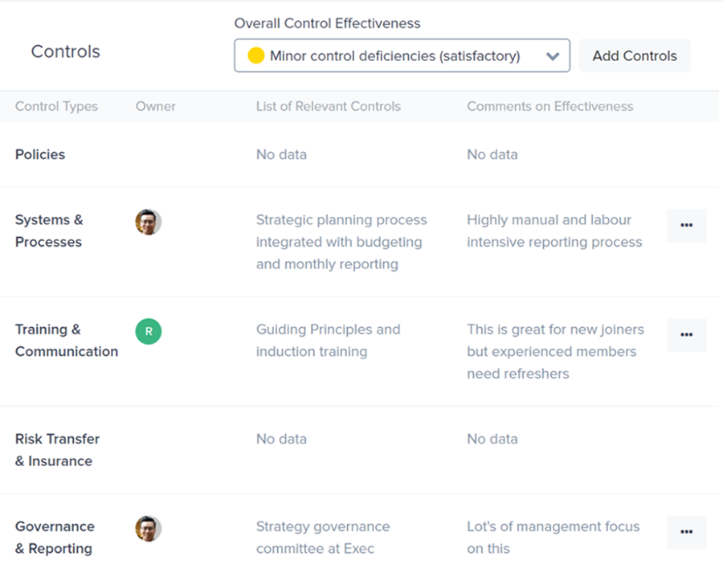Viewport: 723px width, 577px height.
Task: Click the 'Highly manual and labour intensive' comment
Action: (554, 231)
